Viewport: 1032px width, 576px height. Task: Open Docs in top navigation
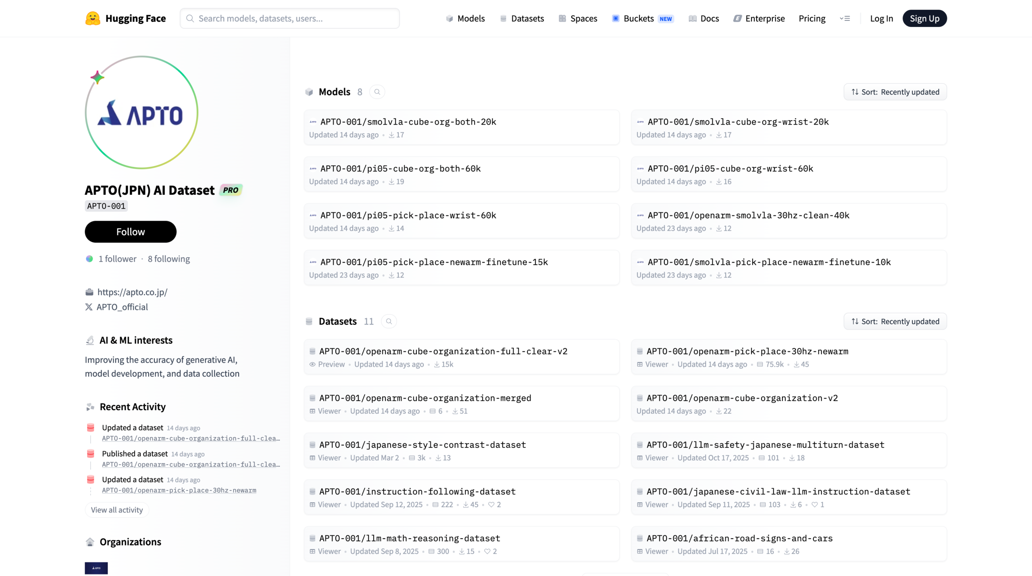pos(704,19)
